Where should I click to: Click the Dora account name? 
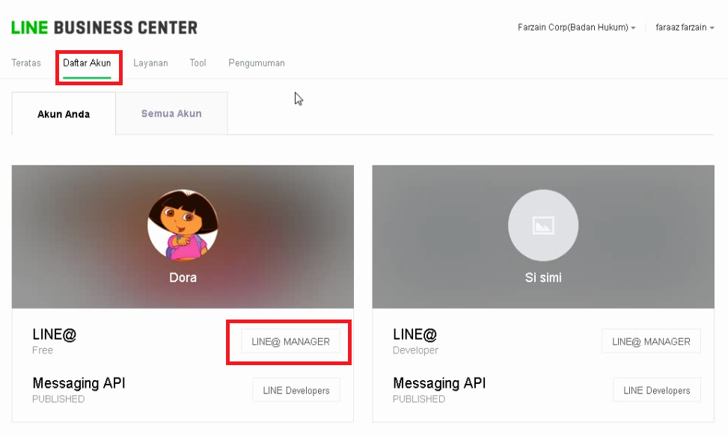[183, 278]
